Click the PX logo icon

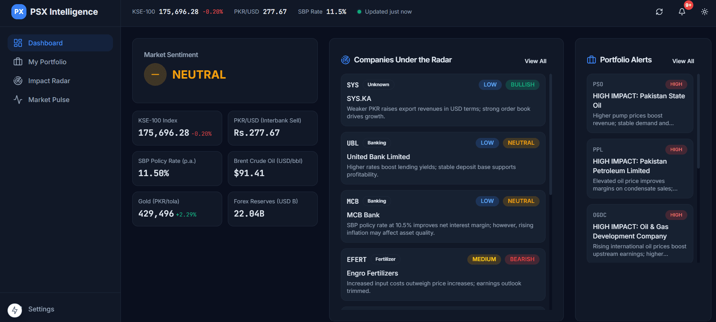pos(19,12)
